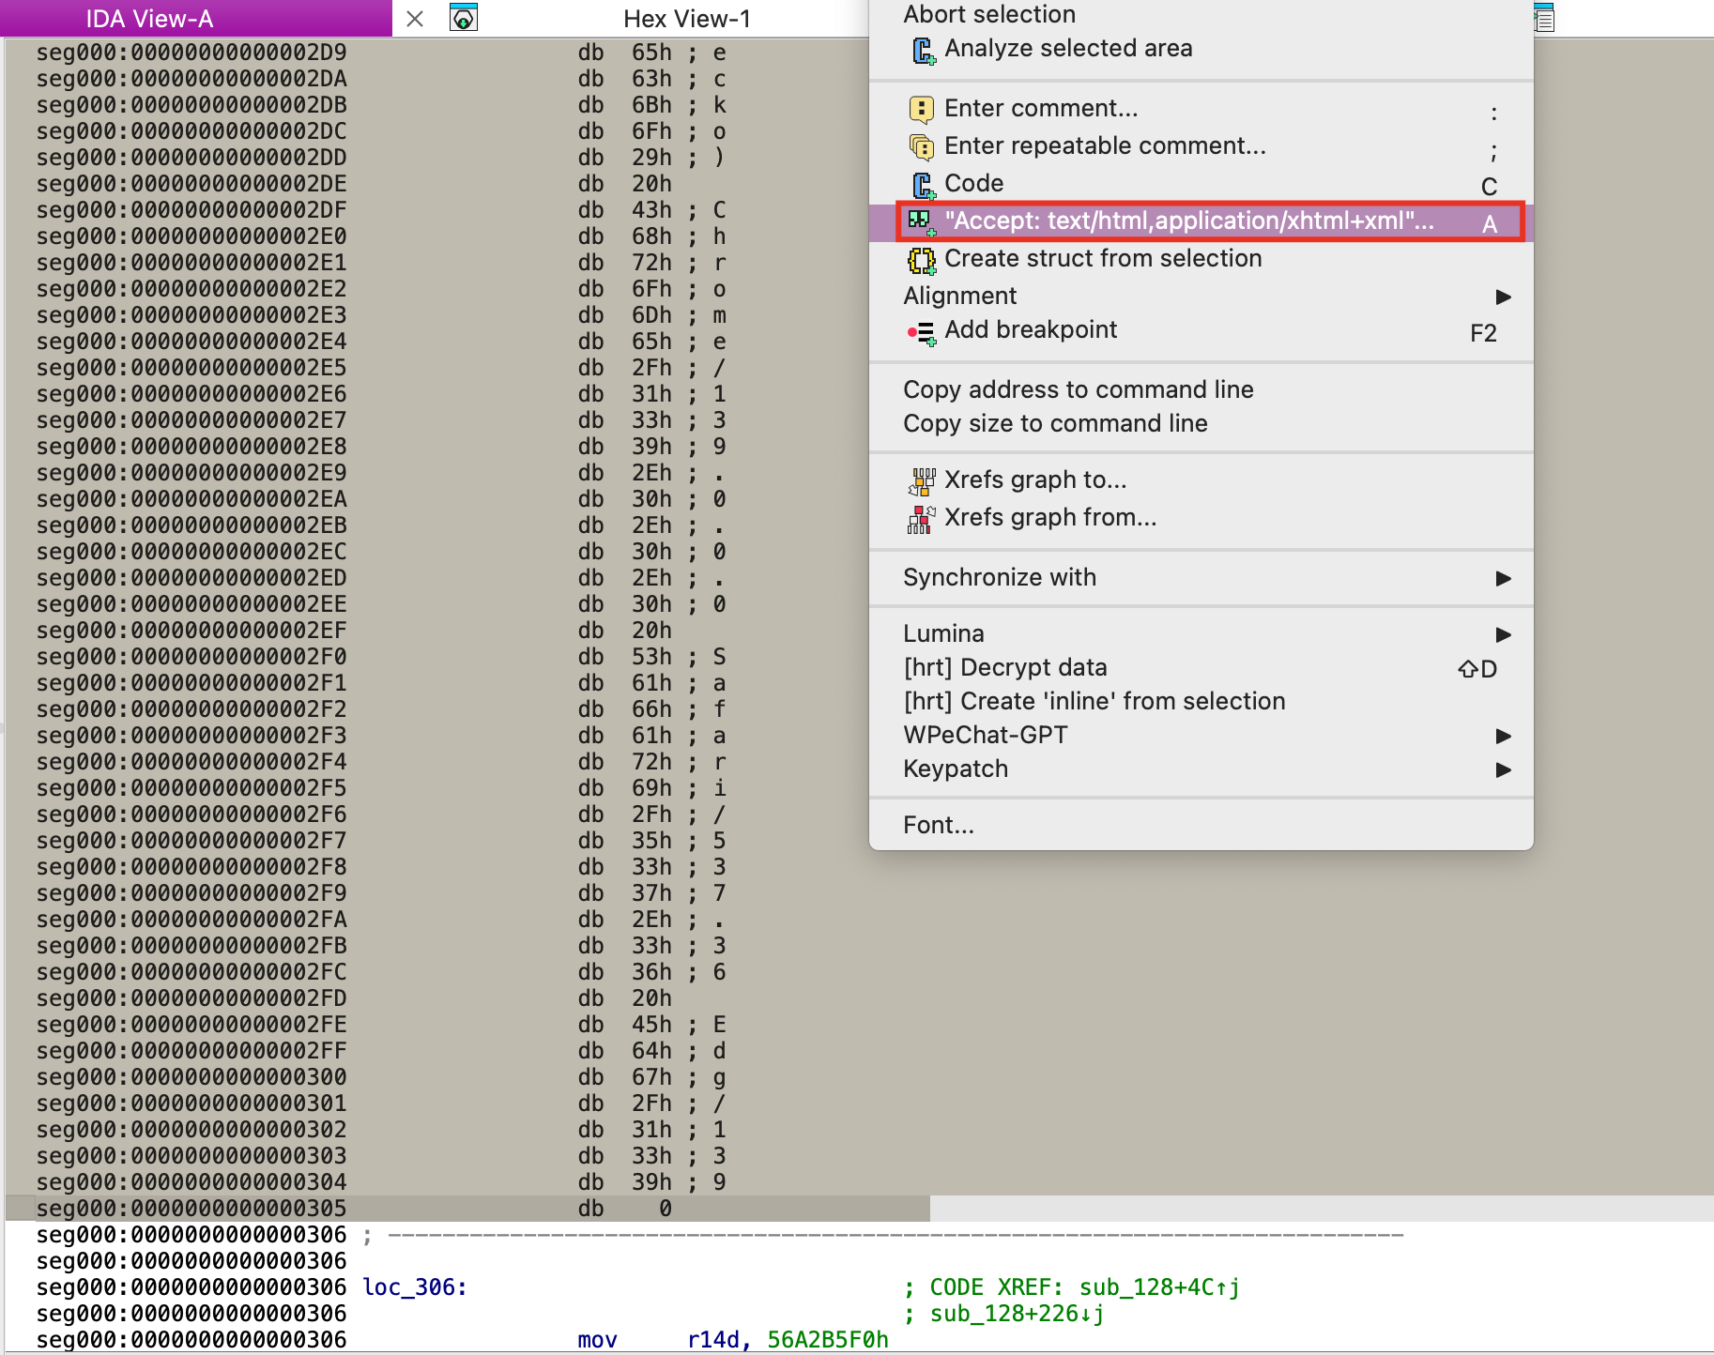The width and height of the screenshot is (1714, 1355).
Task: Click the Analyze selected area icon
Action: coord(923,50)
